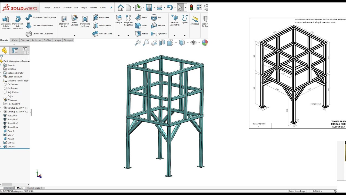Open the Open-file dropdown arrow
The image size is (346, 195).
coord(144,8)
